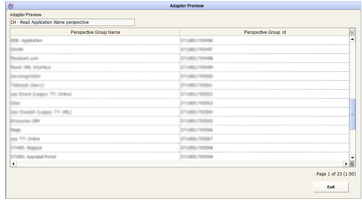Click the ID cell 3710851793500
The height and width of the screenshot is (200, 362).
click(264, 76)
